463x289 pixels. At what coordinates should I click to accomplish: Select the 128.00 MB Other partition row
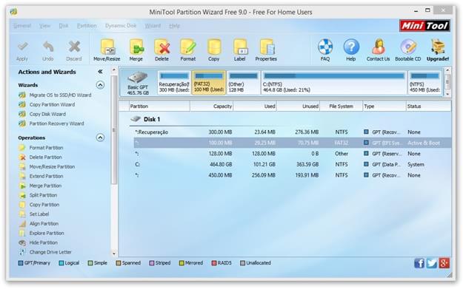pyautogui.click(x=293, y=154)
